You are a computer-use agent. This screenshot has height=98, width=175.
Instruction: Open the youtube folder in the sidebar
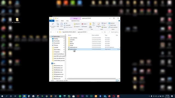pyautogui.click(x=56, y=47)
